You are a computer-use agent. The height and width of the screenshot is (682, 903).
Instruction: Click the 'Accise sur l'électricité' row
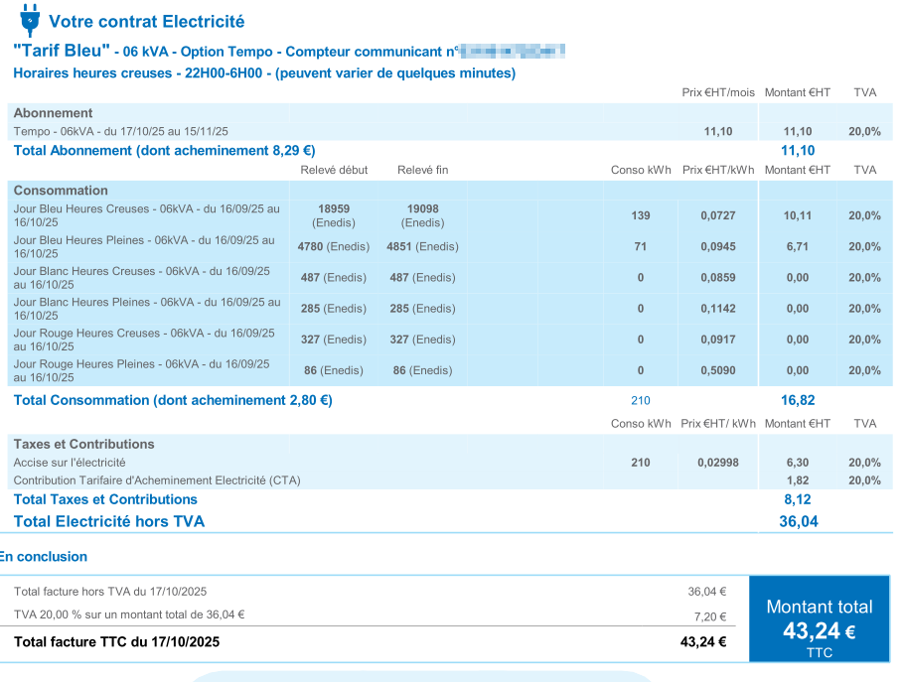[x=70, y=463]
